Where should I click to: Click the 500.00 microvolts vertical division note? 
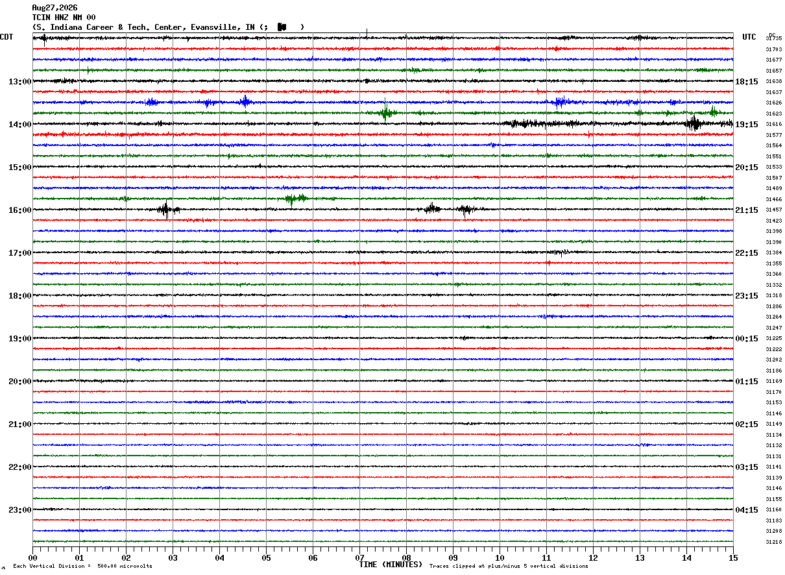coord(82,566)
